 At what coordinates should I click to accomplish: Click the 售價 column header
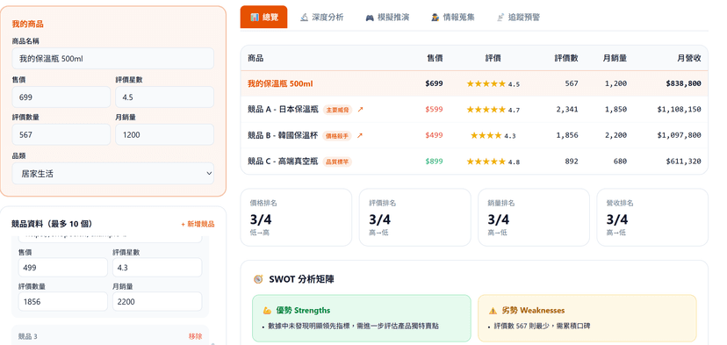435,59
